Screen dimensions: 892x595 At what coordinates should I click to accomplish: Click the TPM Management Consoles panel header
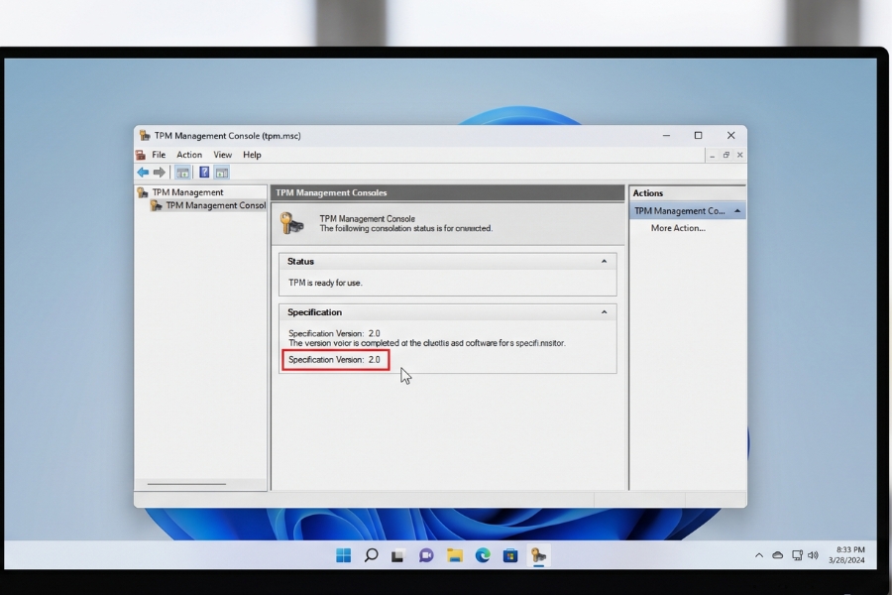coord(448,193)
